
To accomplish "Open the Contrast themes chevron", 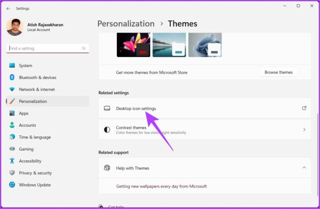I will [x=304, y=129].
